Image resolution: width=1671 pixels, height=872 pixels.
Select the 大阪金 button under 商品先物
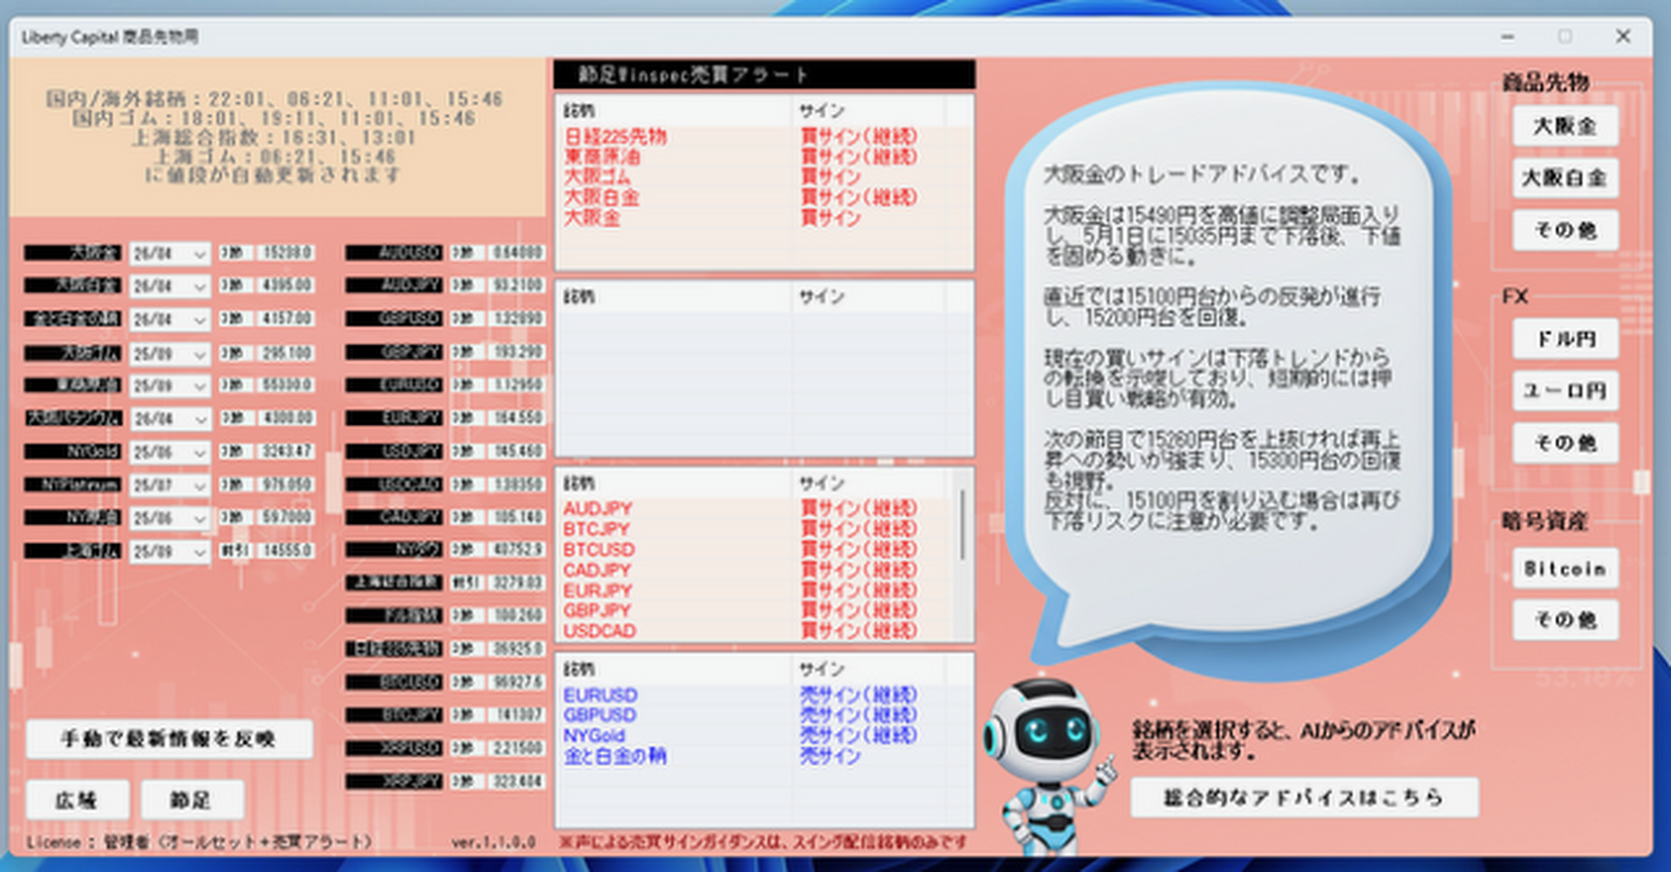(1565, 126)
